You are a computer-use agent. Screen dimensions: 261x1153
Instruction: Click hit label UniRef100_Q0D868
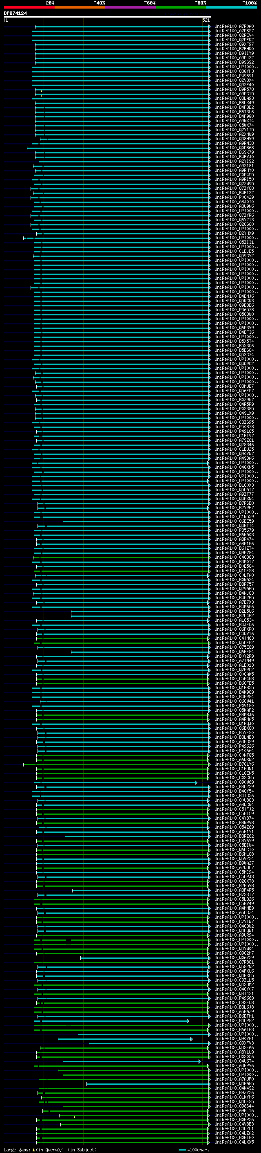point(234,148)
